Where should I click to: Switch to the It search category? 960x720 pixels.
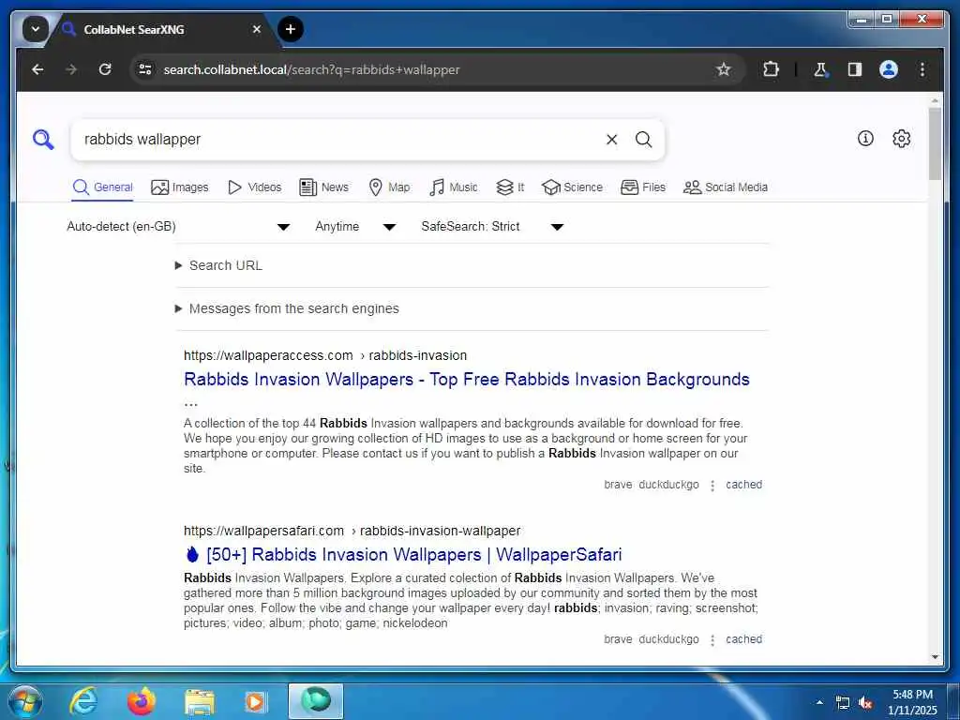point(510,187)
